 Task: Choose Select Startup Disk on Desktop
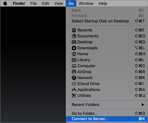click(x=107, y=21)
